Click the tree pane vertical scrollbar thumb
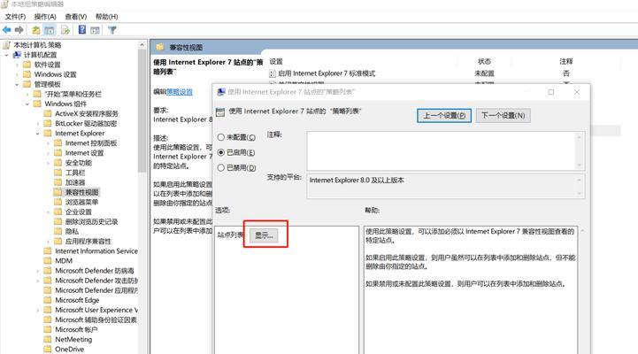The height and width of the screenshot is (354, 638). pyautogui.click(x=142, y=111)
